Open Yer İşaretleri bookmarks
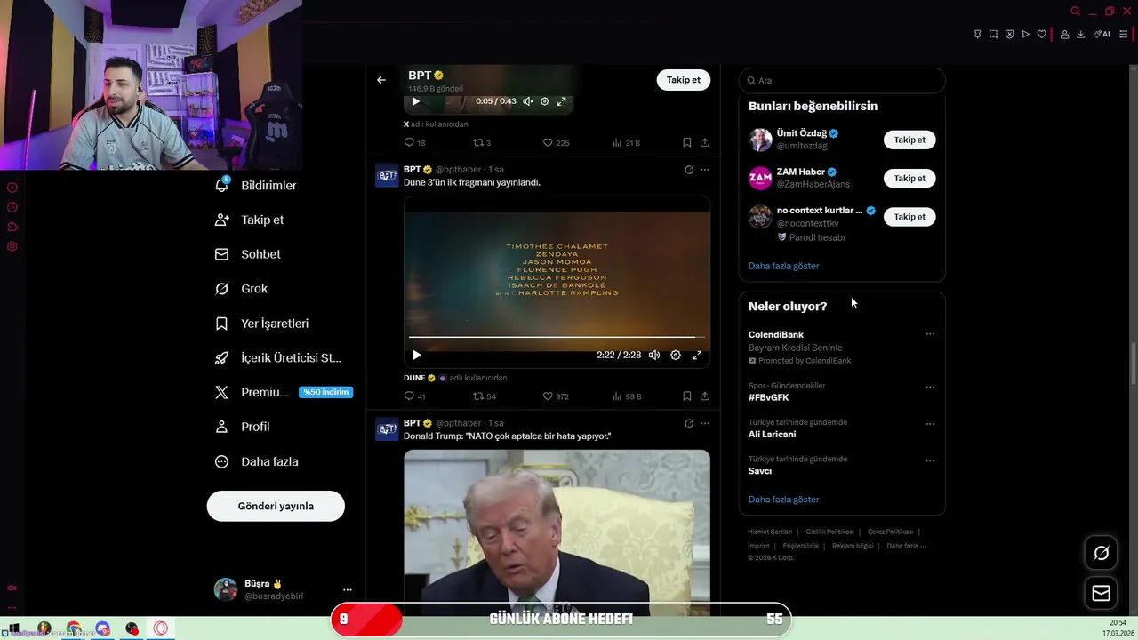The width and height of the screenshot is (1138, 640). (x=262, y=324)
